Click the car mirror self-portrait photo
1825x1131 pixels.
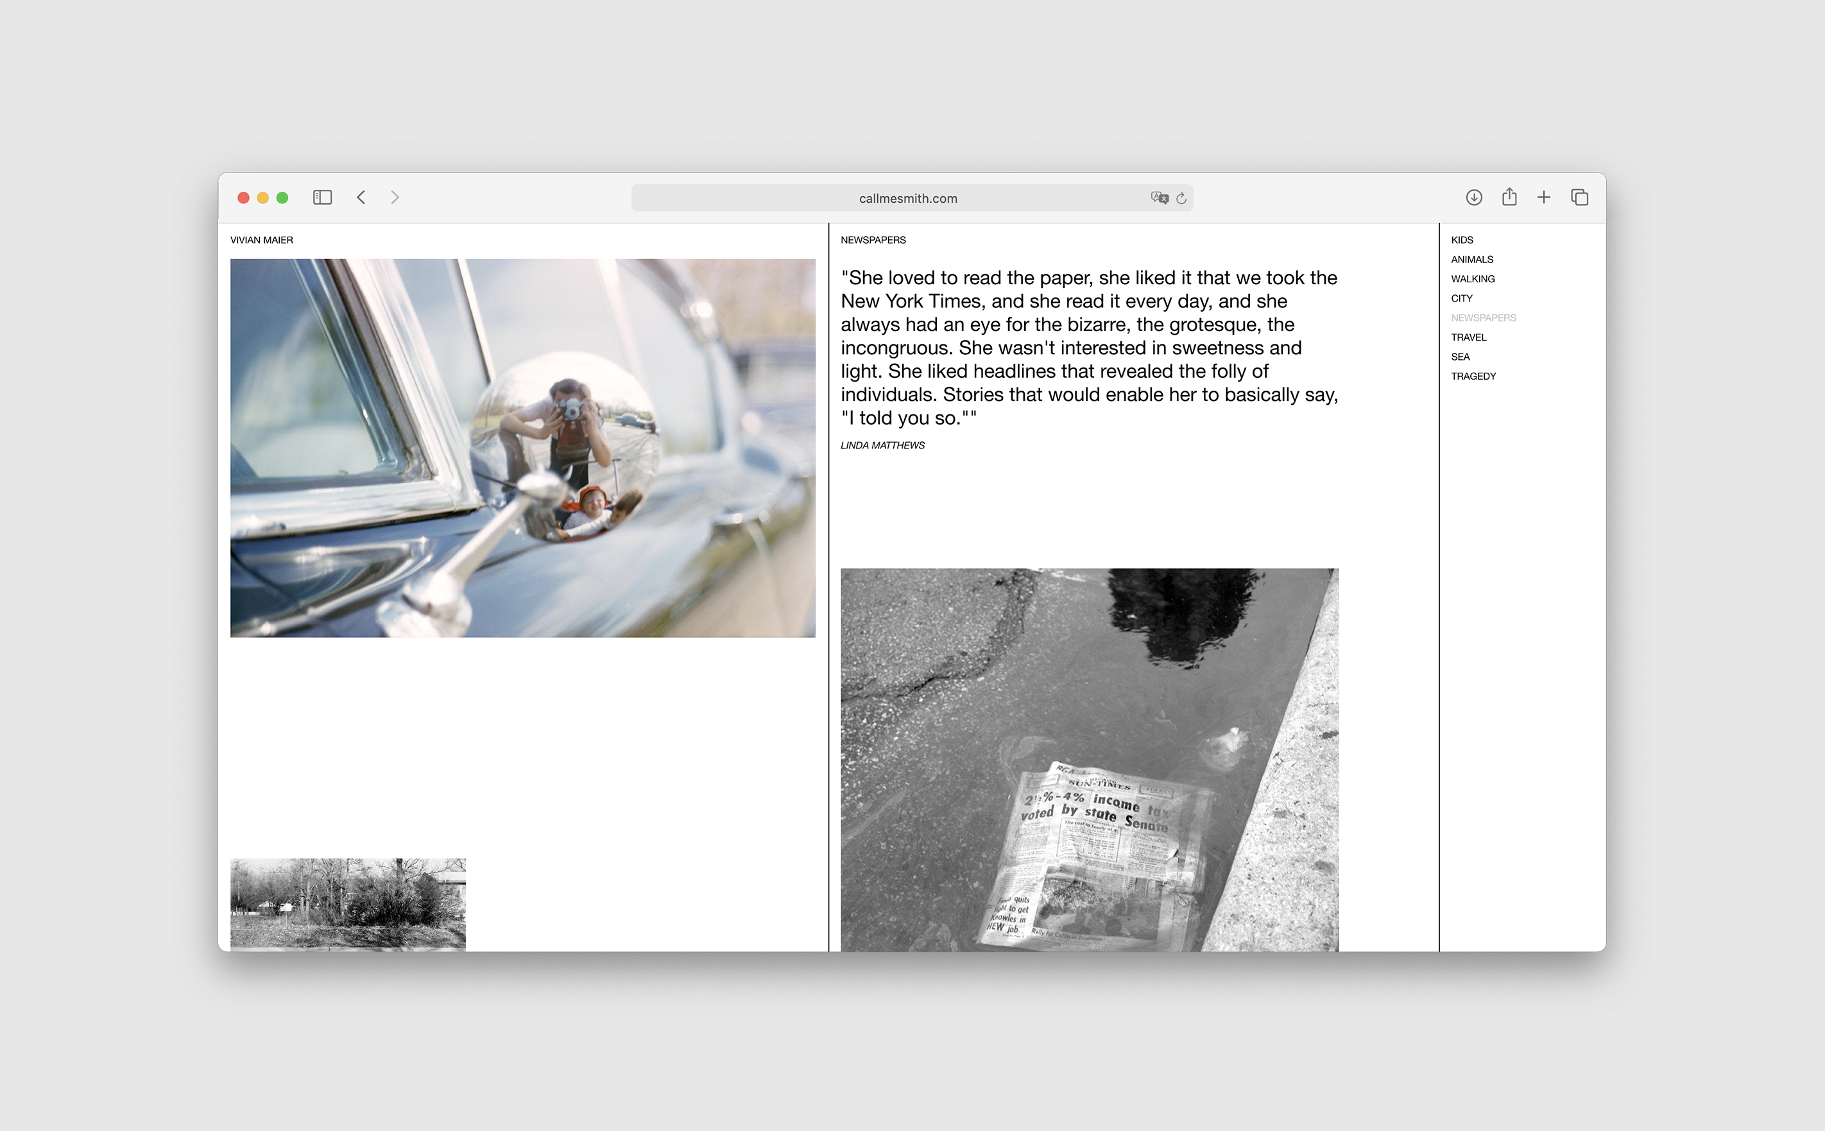522,448
